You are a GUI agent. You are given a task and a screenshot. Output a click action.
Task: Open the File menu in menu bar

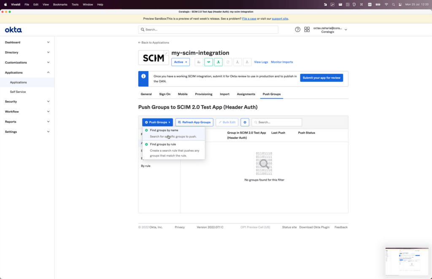pos(27,4)
